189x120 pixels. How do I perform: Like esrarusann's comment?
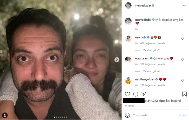(183, 60)
